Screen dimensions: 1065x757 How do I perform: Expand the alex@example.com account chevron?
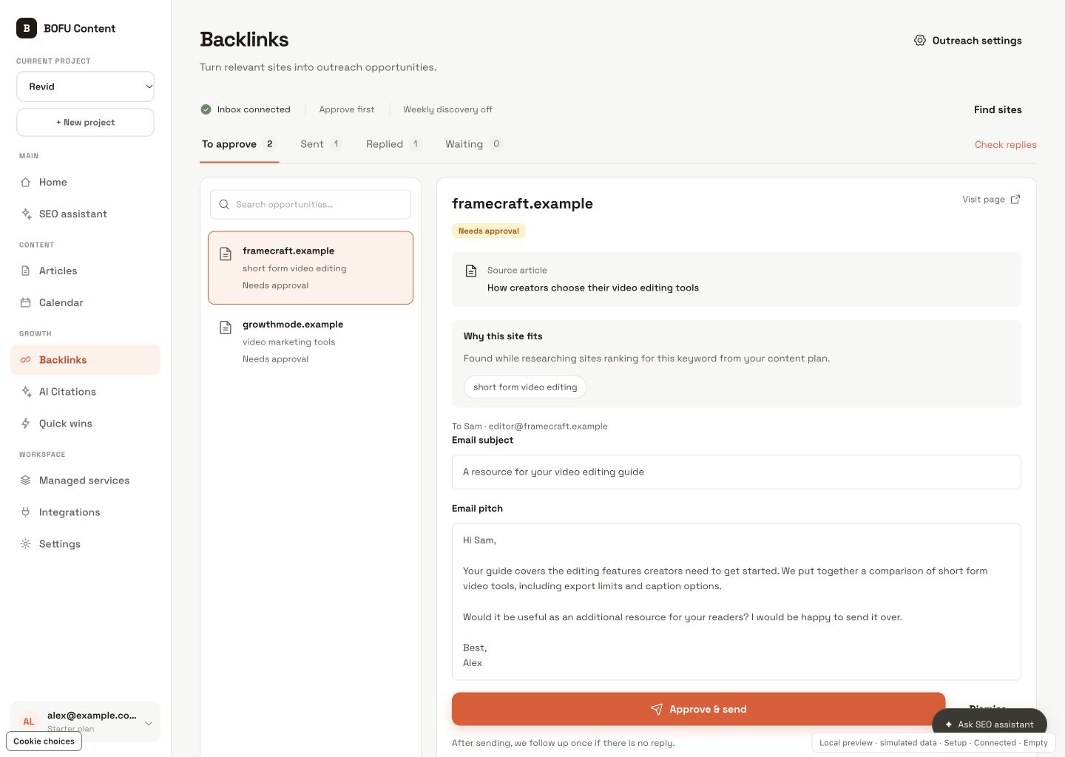149,723
